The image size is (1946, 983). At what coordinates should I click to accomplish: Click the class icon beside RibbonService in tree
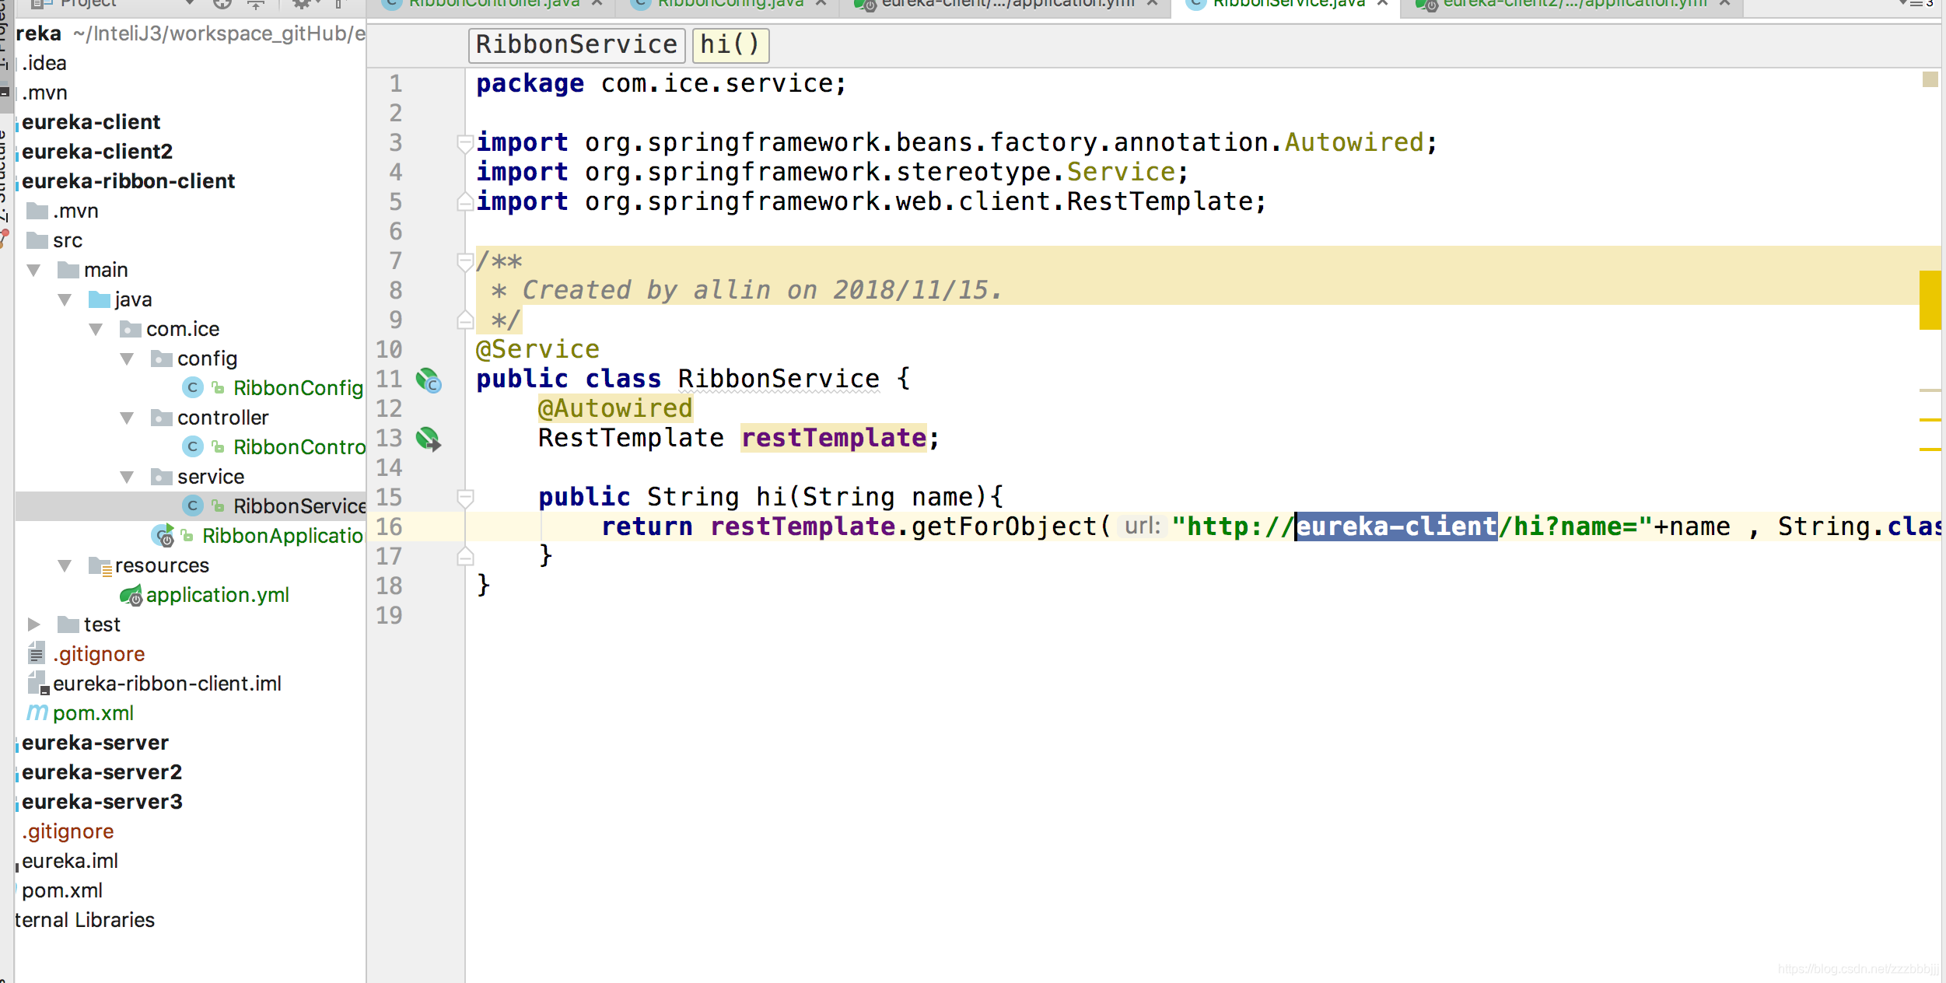coord(193,506)
